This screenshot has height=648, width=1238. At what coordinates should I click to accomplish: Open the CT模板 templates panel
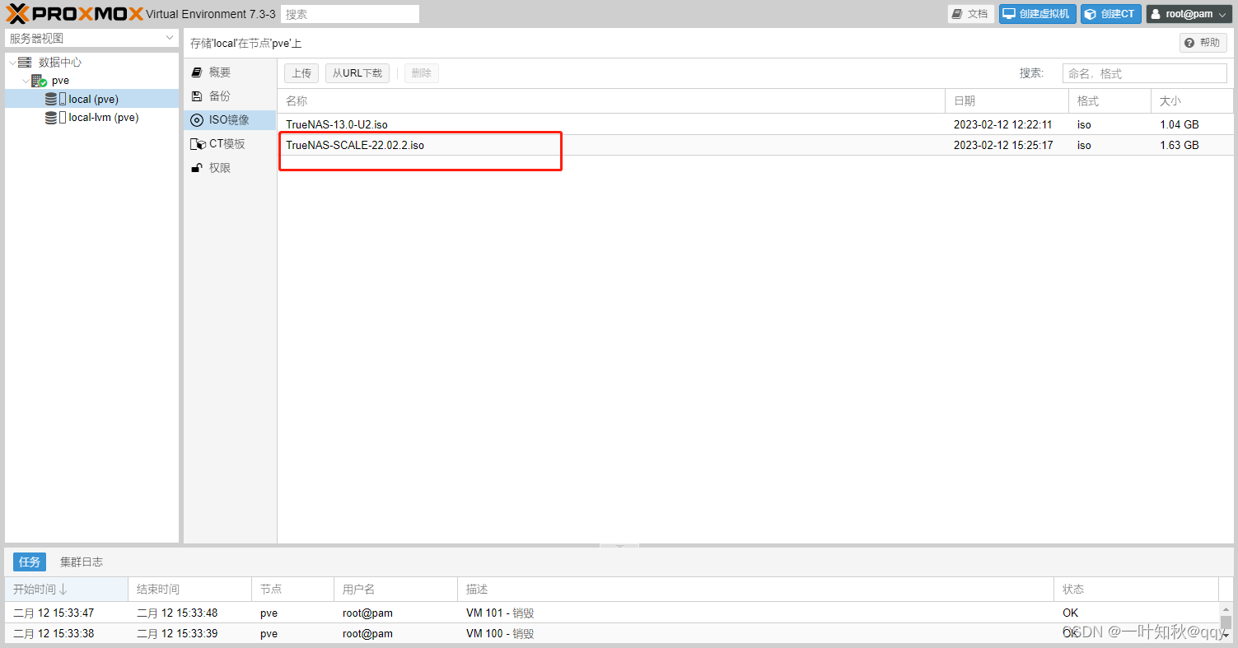click(230, 144)
